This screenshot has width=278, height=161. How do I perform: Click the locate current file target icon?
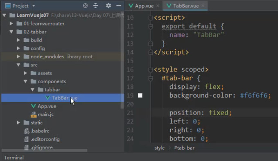point(85,6)
